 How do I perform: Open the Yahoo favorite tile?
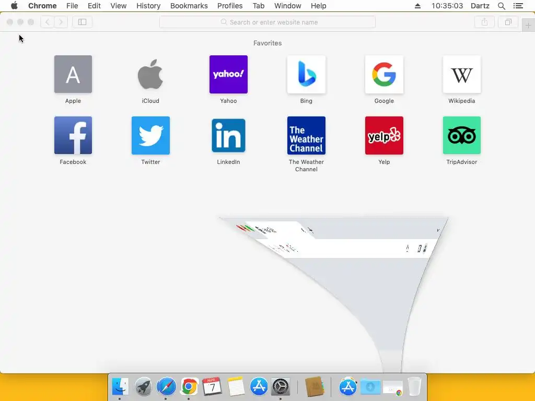pyautogui.click(x=228, y=74)
